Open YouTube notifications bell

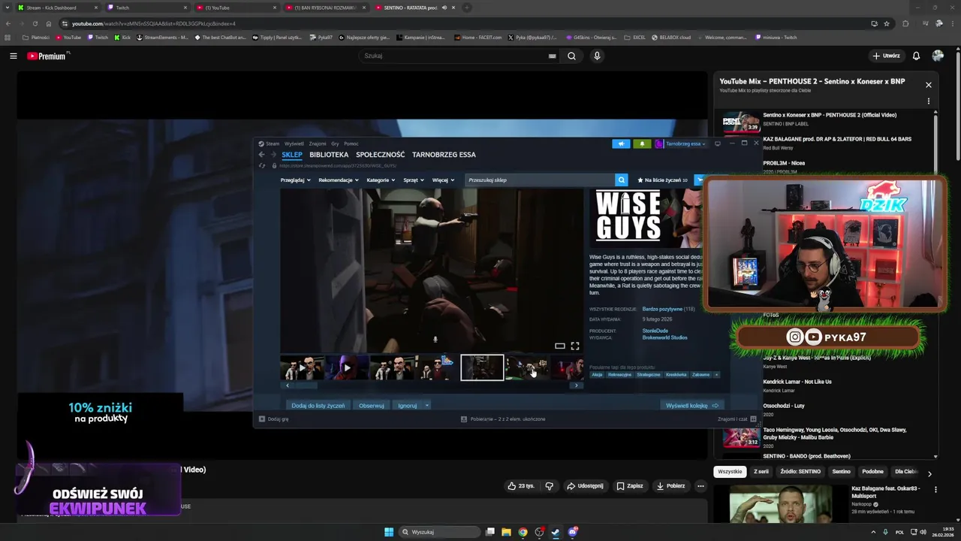[x=916, y=56]
